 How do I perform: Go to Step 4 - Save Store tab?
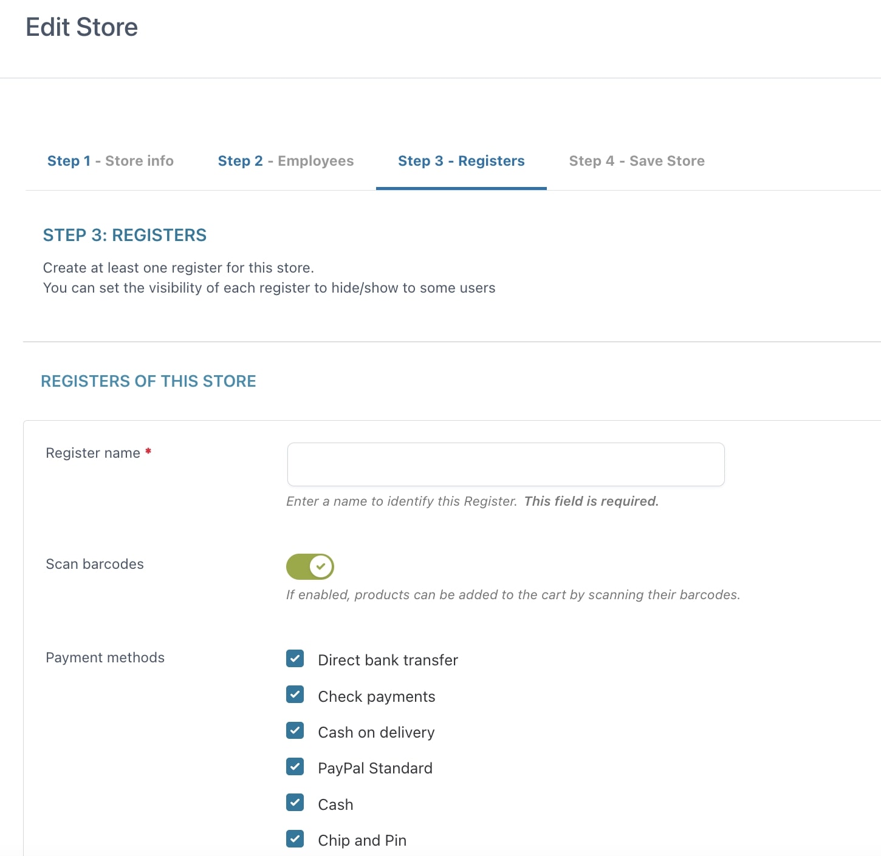(x=637, y=161)
